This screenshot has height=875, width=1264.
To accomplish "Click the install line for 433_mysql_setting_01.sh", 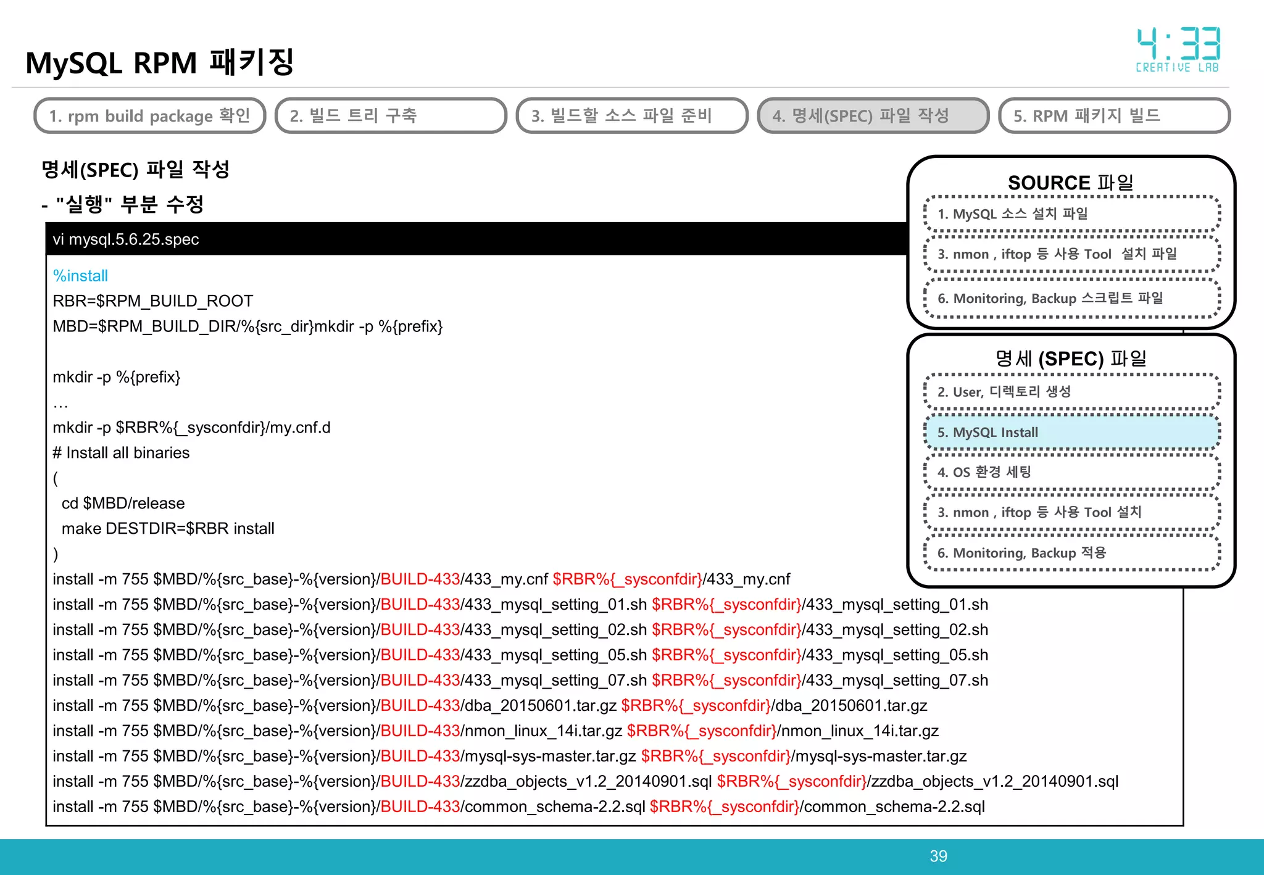I will click(520, 605).
